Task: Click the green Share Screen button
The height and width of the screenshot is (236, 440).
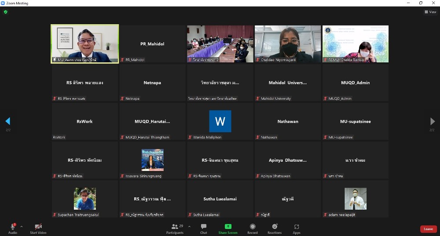Action: [228, 228]
